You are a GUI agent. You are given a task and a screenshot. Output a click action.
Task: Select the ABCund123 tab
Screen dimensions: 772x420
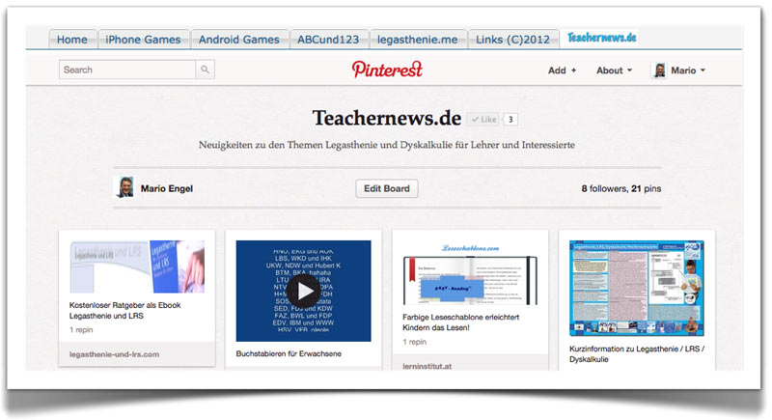(x=328, y=40)
